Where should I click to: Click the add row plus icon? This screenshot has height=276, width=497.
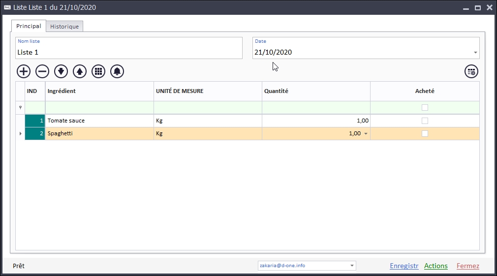coord(24,71)
